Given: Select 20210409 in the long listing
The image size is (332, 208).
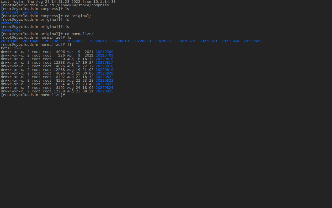Looking at the screenshot, I should click(104, 55).
